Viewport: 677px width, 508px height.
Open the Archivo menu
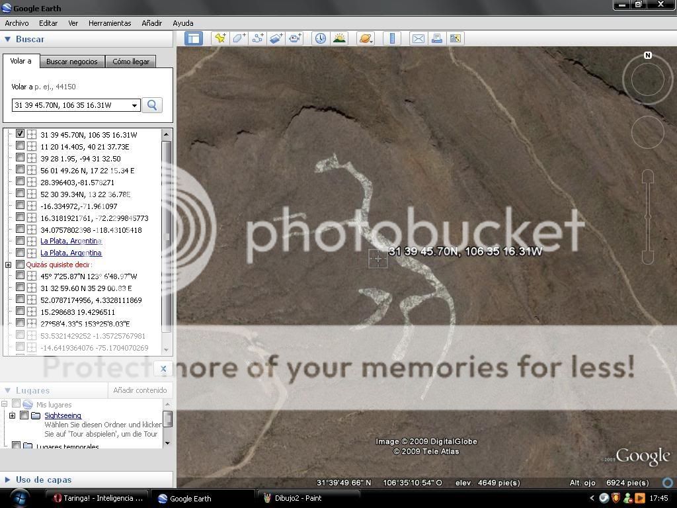pos(17,23)
